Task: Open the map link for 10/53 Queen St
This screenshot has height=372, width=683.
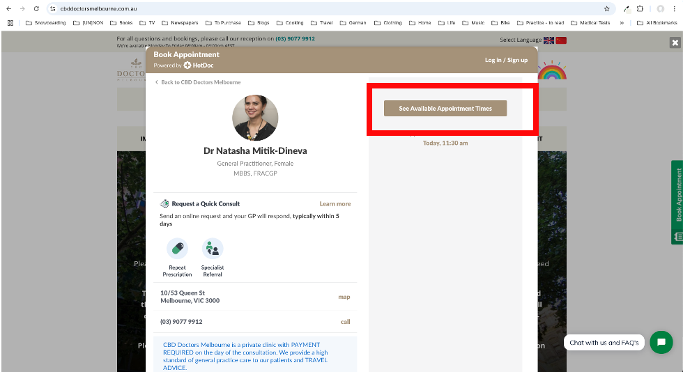Action: (344, 297)
